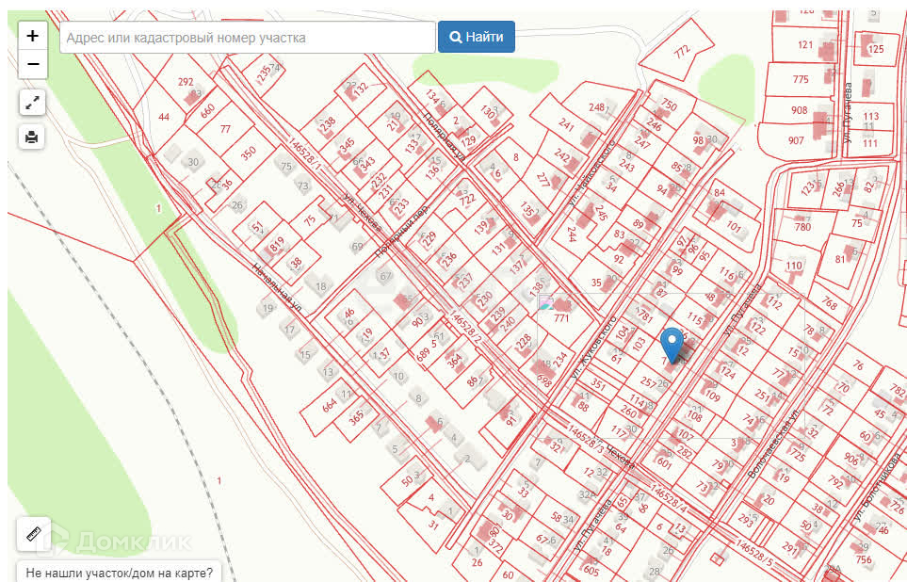Screen dimensions: 907x582
Task: Open the 'Не нашли участок/дом на карте?' link
Action: [x=119, y=572]
